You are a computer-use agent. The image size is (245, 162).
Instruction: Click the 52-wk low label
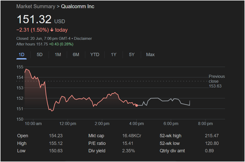[x=170, y=143]
